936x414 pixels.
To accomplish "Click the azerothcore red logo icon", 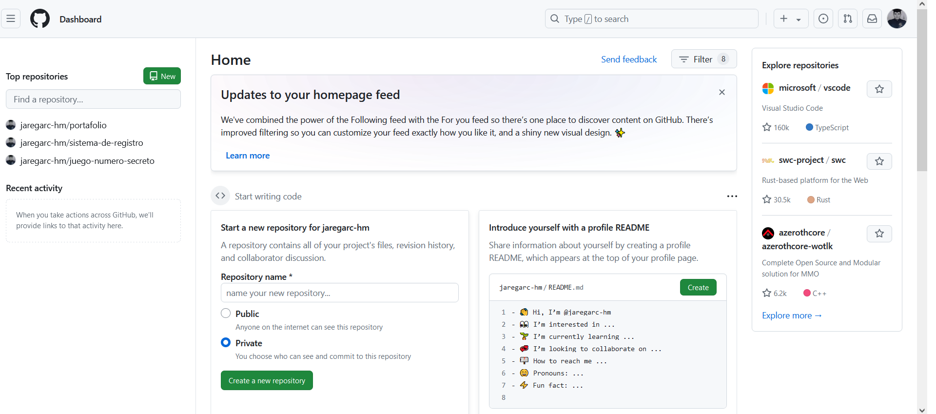I will pyautogui.click(x=768, y=233).
